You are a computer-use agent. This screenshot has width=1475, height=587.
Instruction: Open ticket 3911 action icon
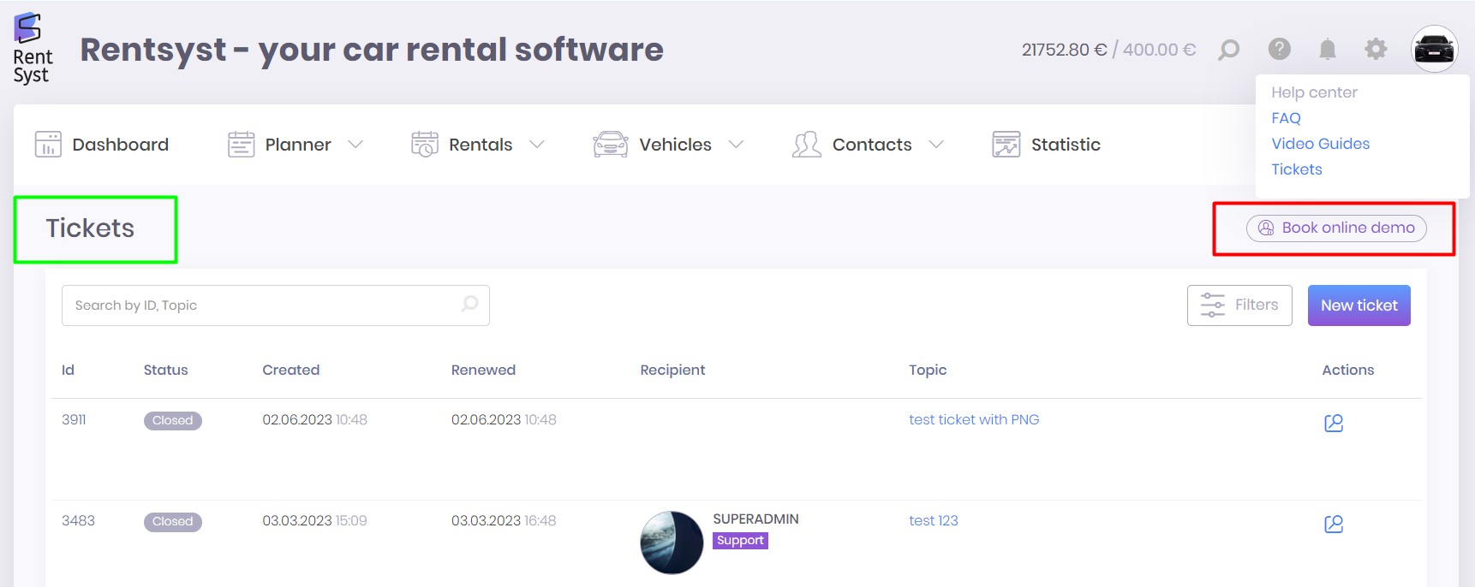(1333, 423)
